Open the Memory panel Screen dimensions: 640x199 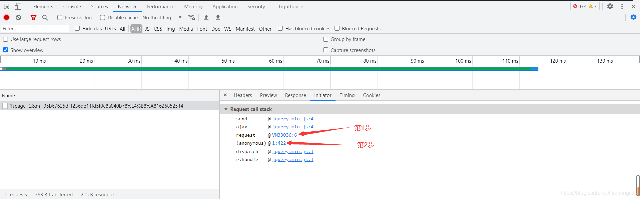(193, 6)
